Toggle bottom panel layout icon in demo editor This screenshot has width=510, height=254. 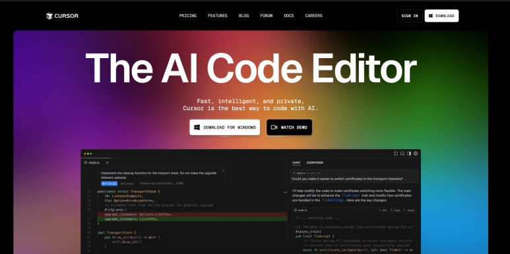[x=402, y=154]
